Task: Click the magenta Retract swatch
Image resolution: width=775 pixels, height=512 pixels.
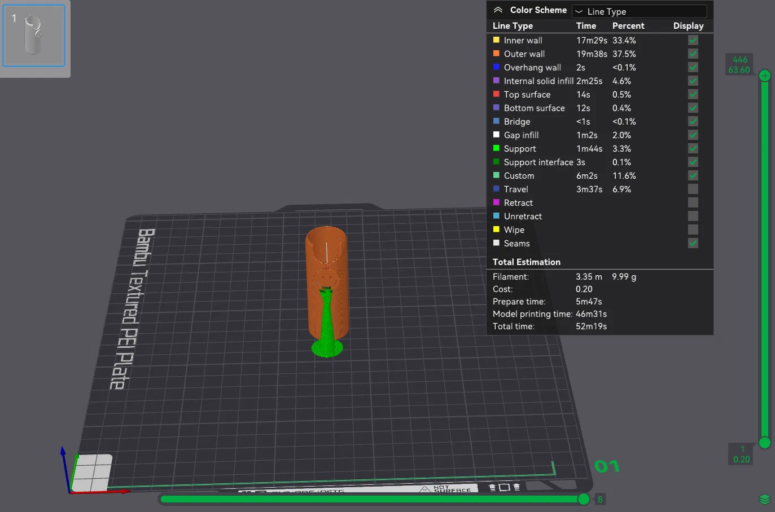Action: (x=496, y=202)
